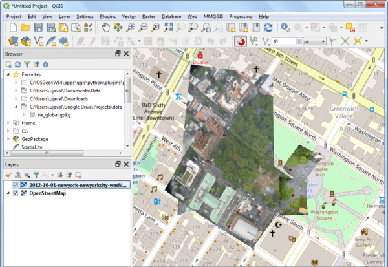Click the snapping tolerance value field
388x267 pixels.
click(284, 41)
